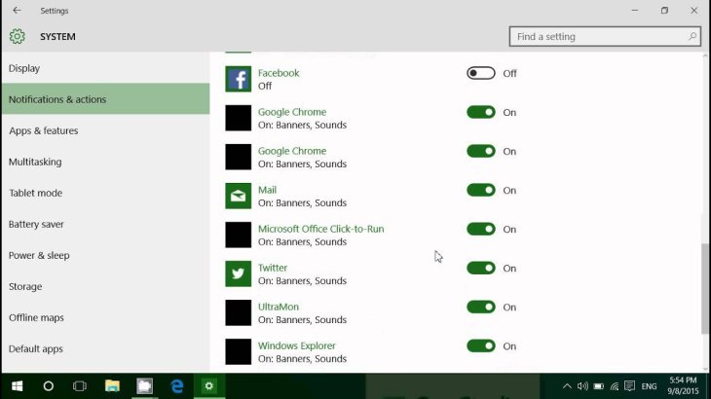Open Cortana circle in the taskbar
This screenshot has width=711, height=399.
(48, 386)
